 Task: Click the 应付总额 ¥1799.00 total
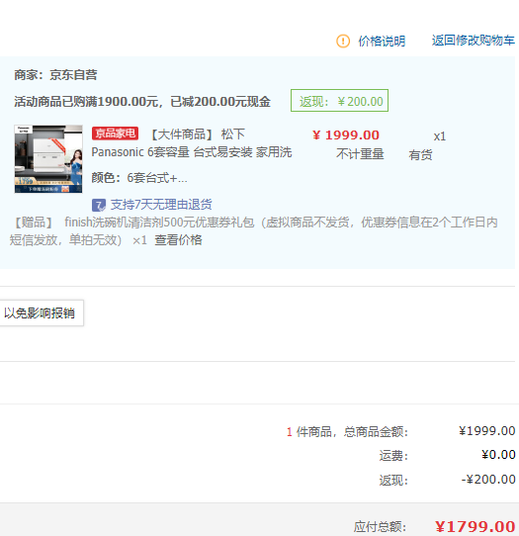(475, 526)
